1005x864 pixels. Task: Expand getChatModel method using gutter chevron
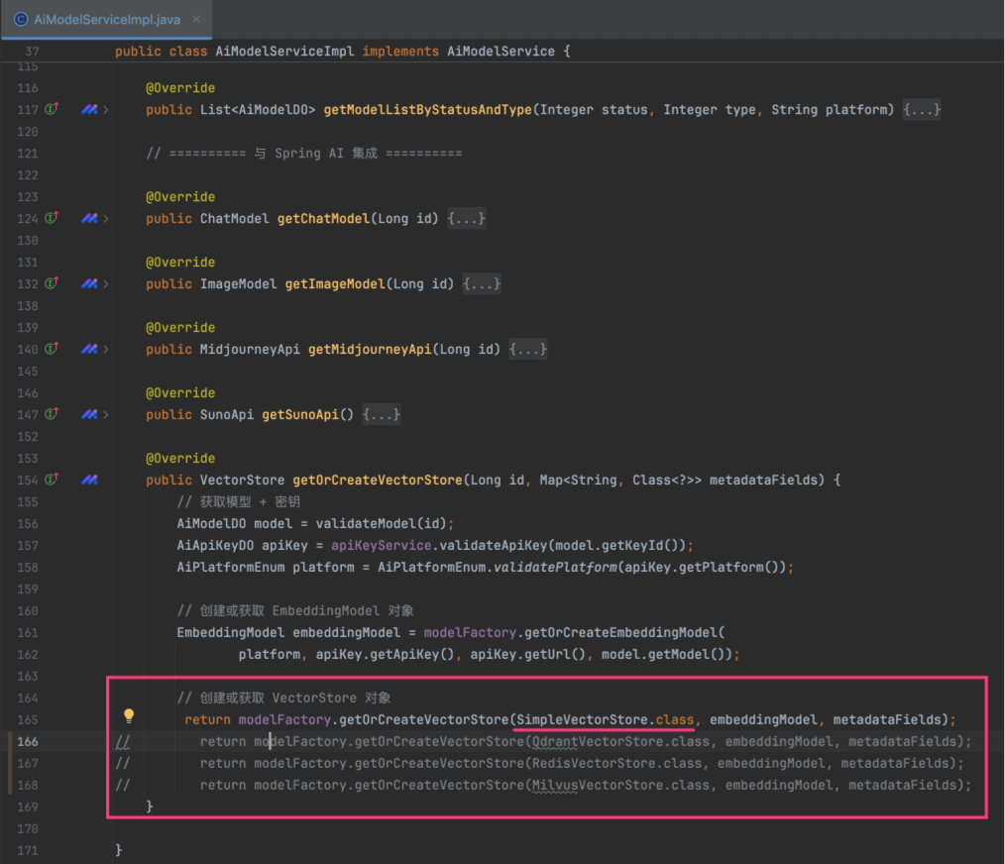[106, 218]
